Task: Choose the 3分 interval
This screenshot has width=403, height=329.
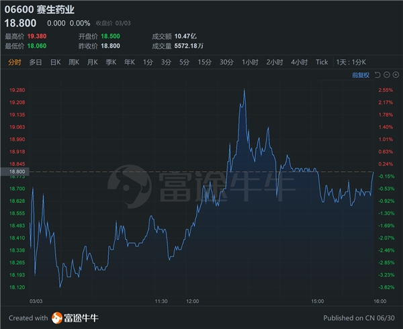Action: tap(166, 62)
